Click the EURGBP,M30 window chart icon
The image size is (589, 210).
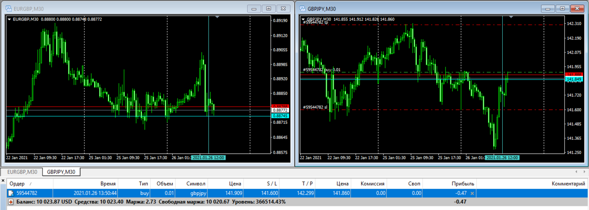tap(9, 8)
